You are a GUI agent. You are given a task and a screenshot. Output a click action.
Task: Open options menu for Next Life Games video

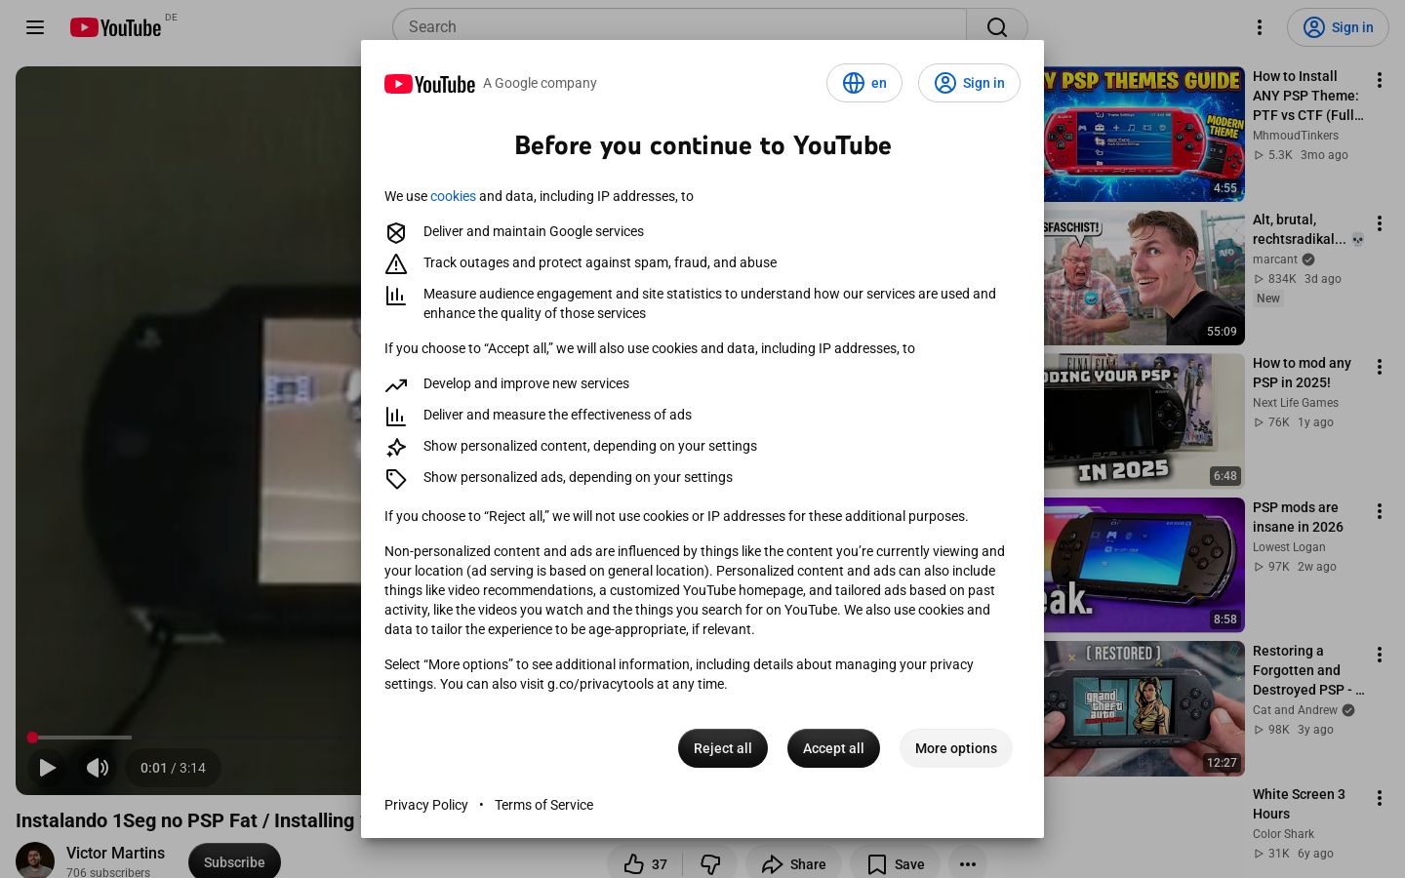[x=1380, y=367]
